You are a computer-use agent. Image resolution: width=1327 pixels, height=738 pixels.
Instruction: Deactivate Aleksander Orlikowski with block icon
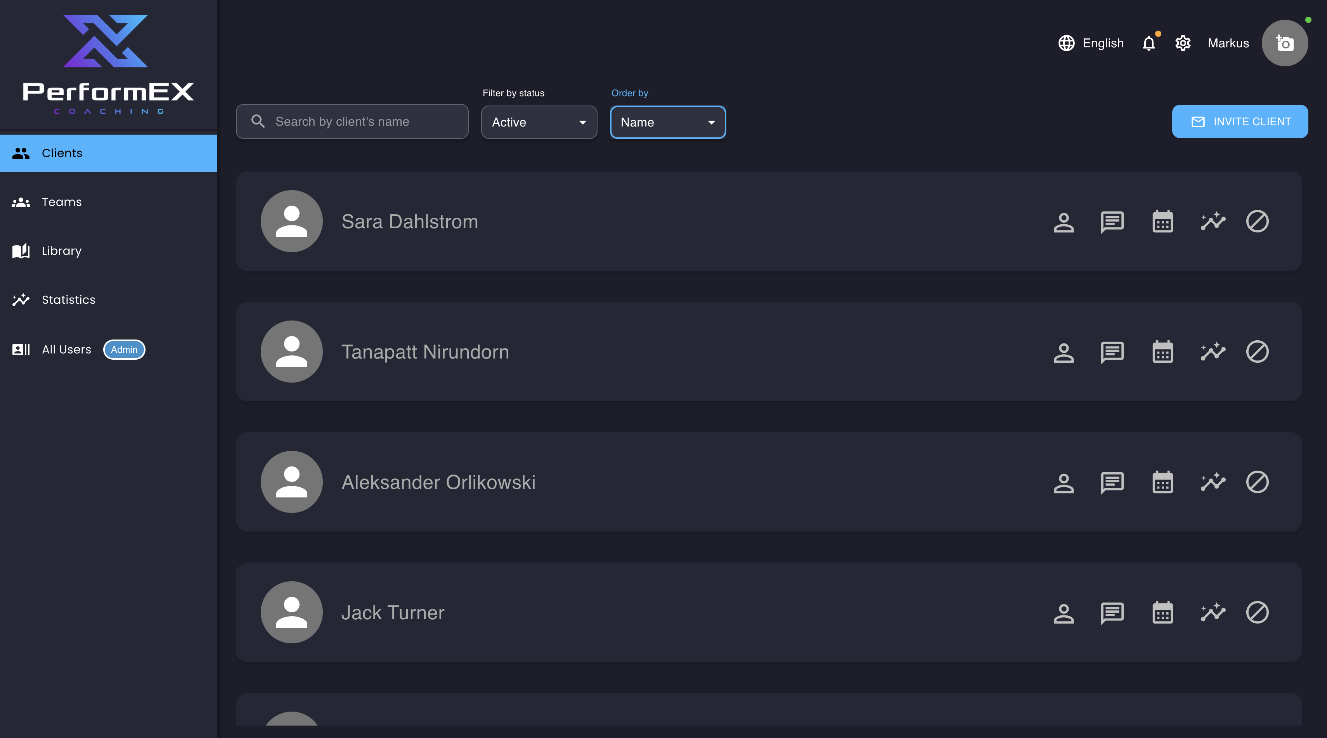tap(1257, 482)
